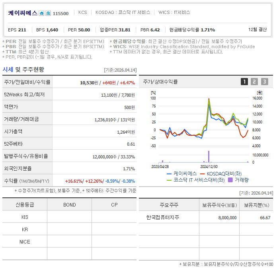Viewport: 277px width, 271px height.
Task: Click the phone contact icon beside 케이씨에스
Action: 48,13
